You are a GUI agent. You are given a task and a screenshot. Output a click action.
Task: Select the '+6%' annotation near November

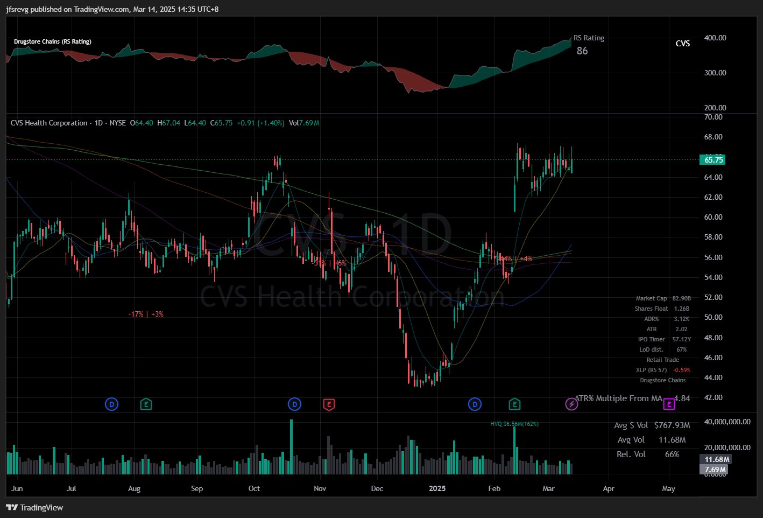340,263
